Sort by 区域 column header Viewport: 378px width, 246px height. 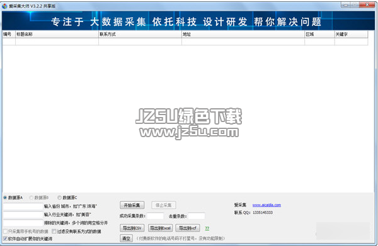[x=319, y=34]
